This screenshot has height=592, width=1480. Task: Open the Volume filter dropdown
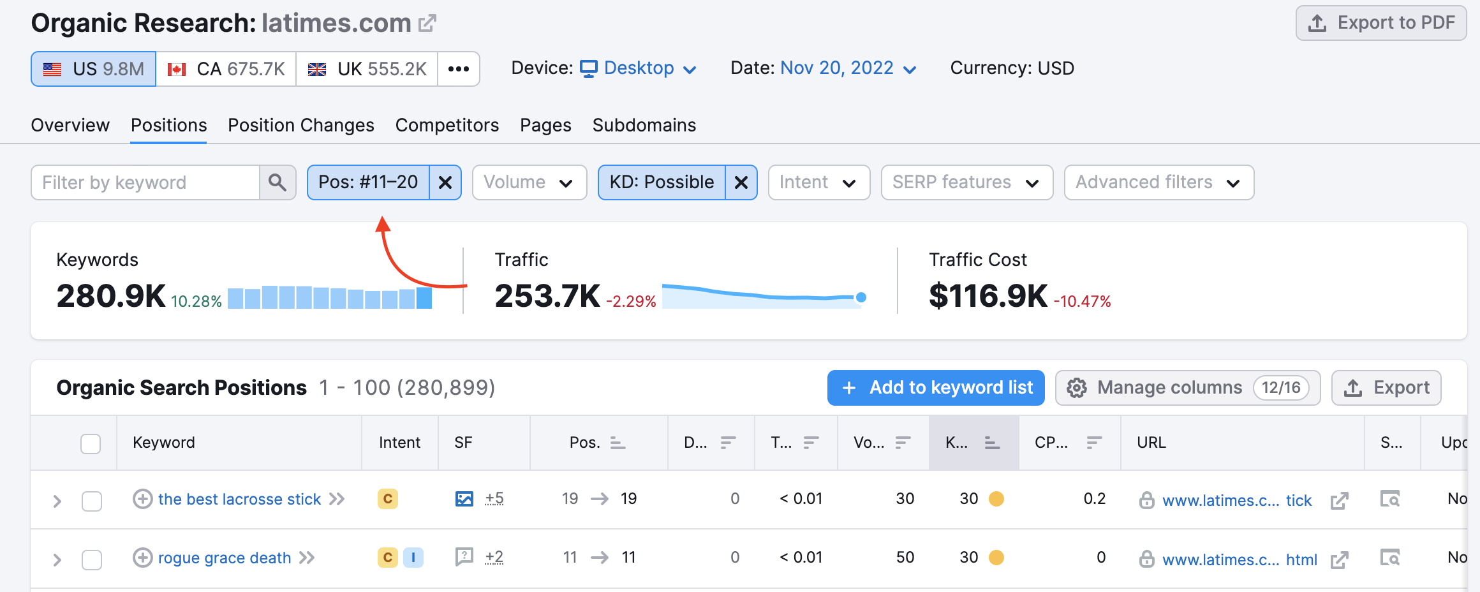point(529,182)
